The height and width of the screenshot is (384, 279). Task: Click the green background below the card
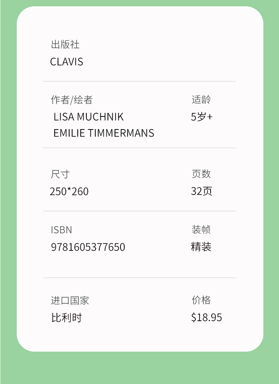click(x=139, y=368)
